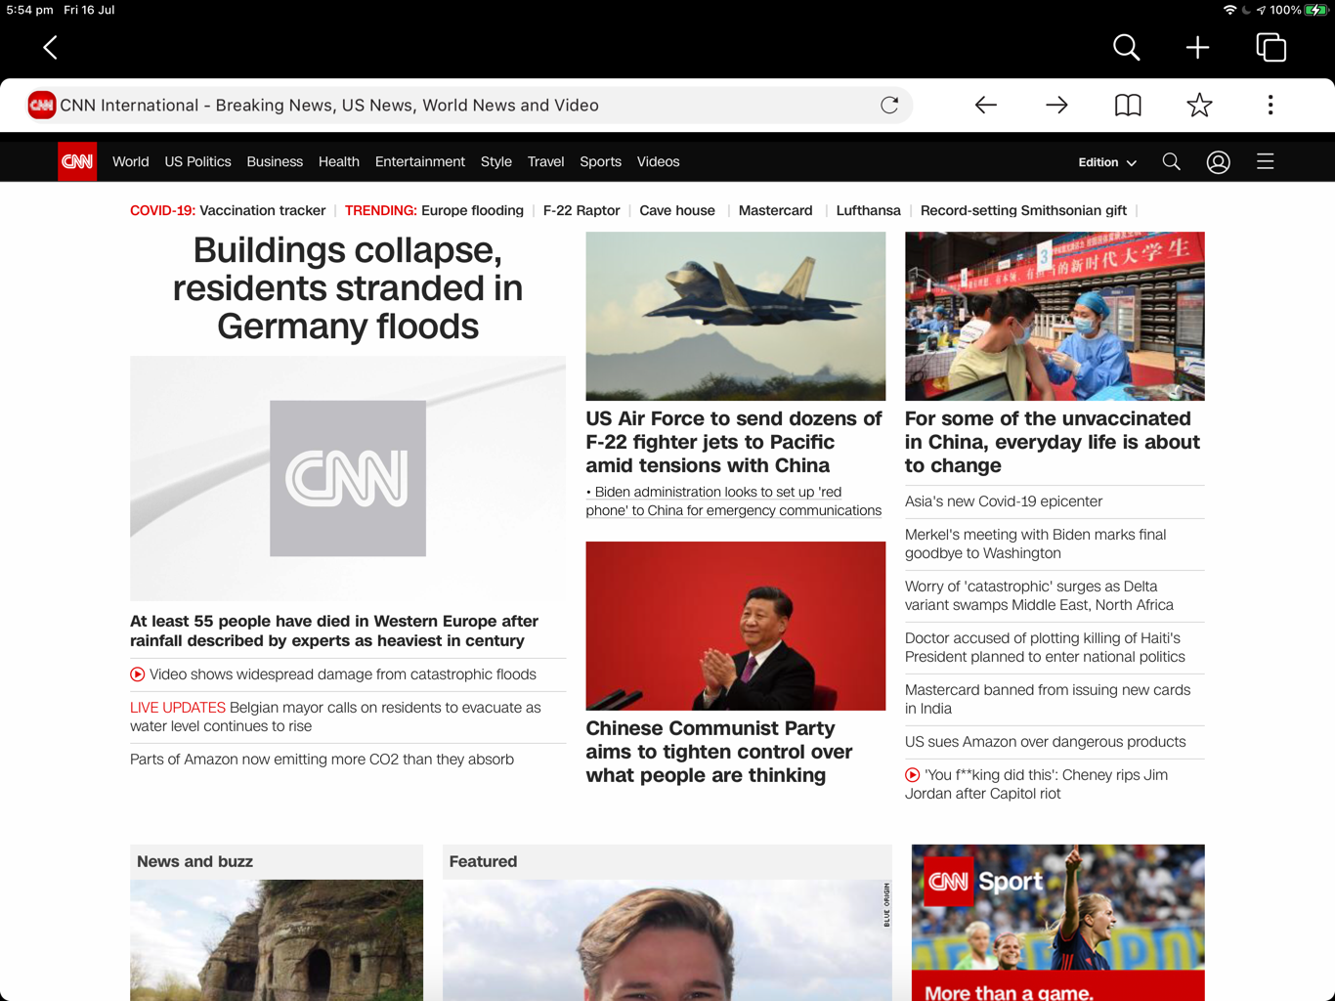Open the tabs overview icon
The width and height of the screenshot is (1335, 1001).
tap(1270, 47)
